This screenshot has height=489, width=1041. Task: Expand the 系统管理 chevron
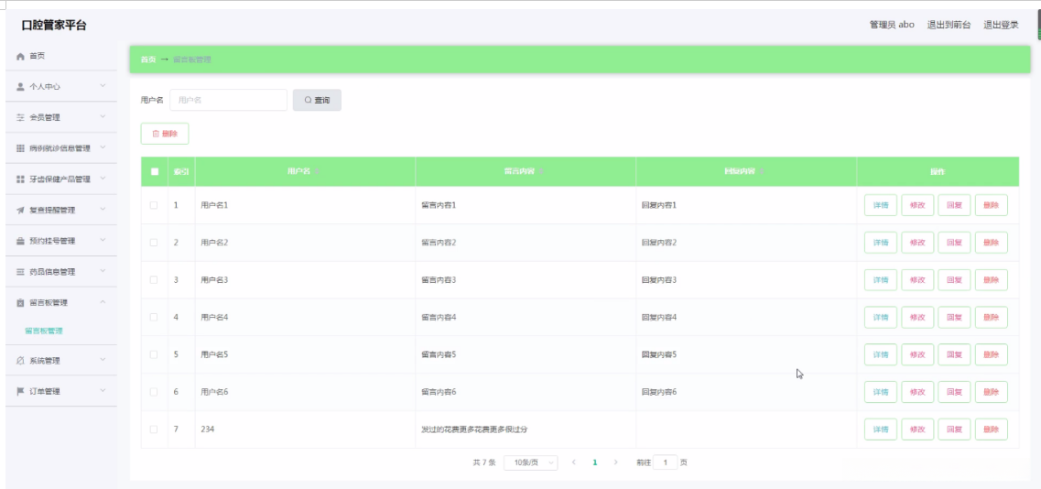[x=103, y=360]
